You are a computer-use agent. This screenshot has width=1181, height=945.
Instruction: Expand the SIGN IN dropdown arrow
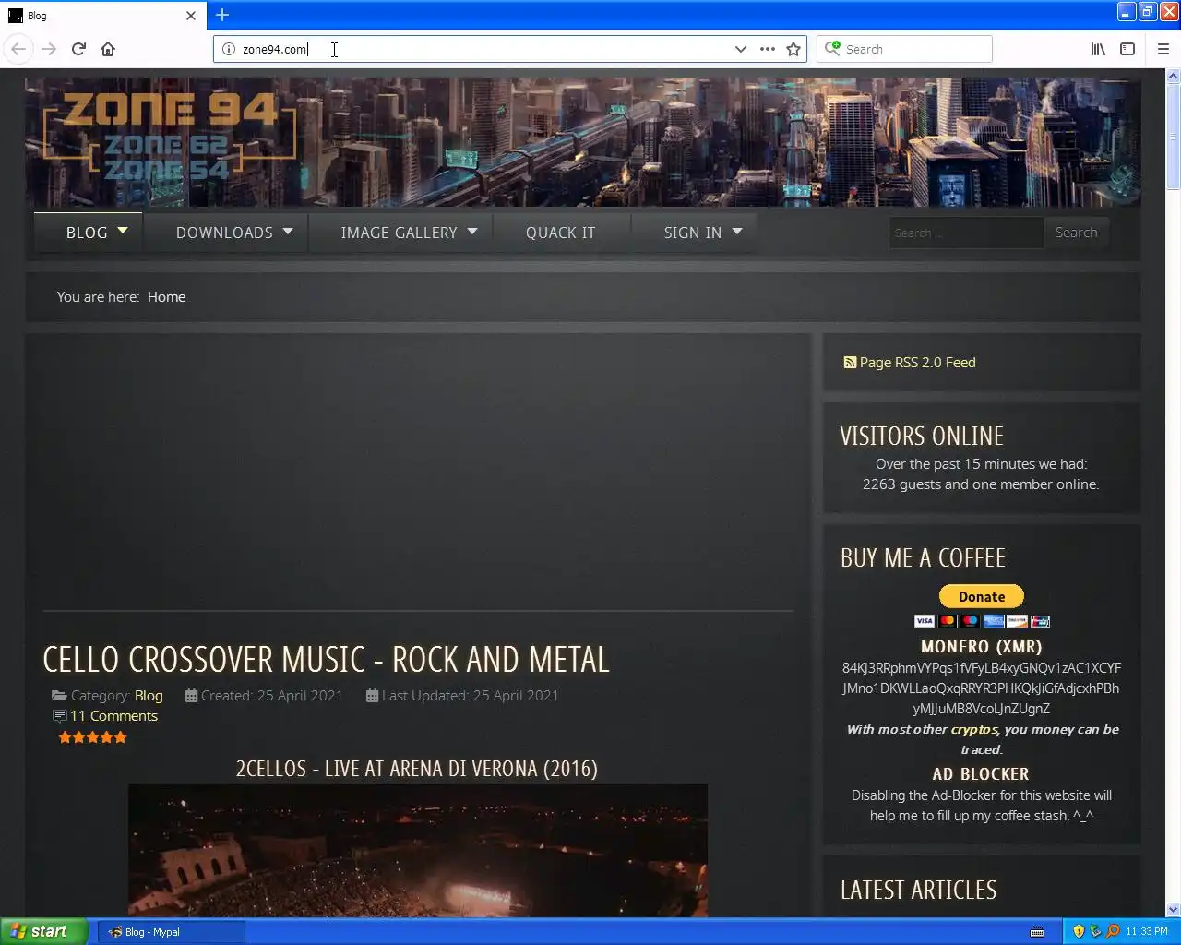tap(737, 231)
